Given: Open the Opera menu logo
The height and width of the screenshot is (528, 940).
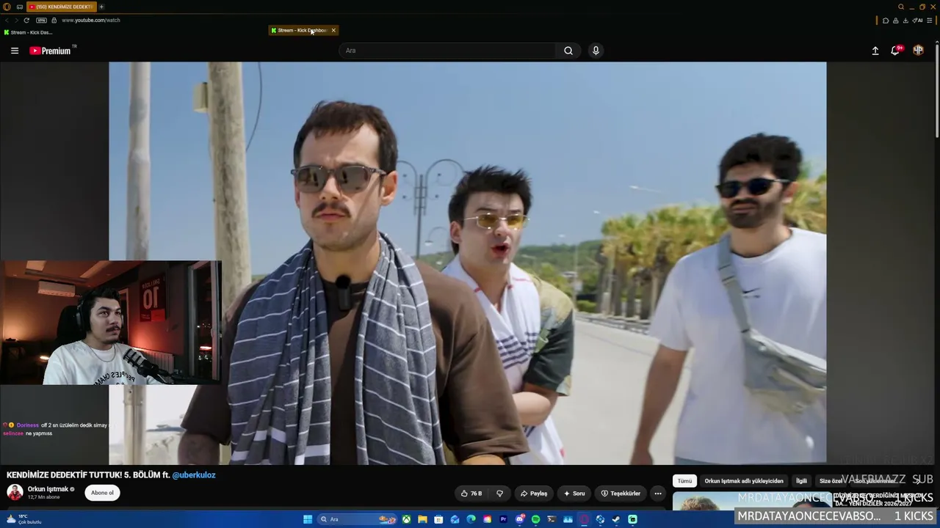Looking at the screenshot, I should coord(7,7).
